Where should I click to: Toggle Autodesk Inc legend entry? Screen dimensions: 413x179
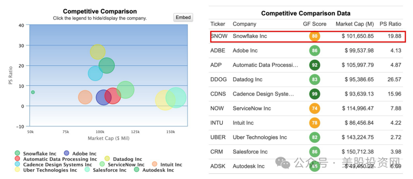(x=154, y=170)
